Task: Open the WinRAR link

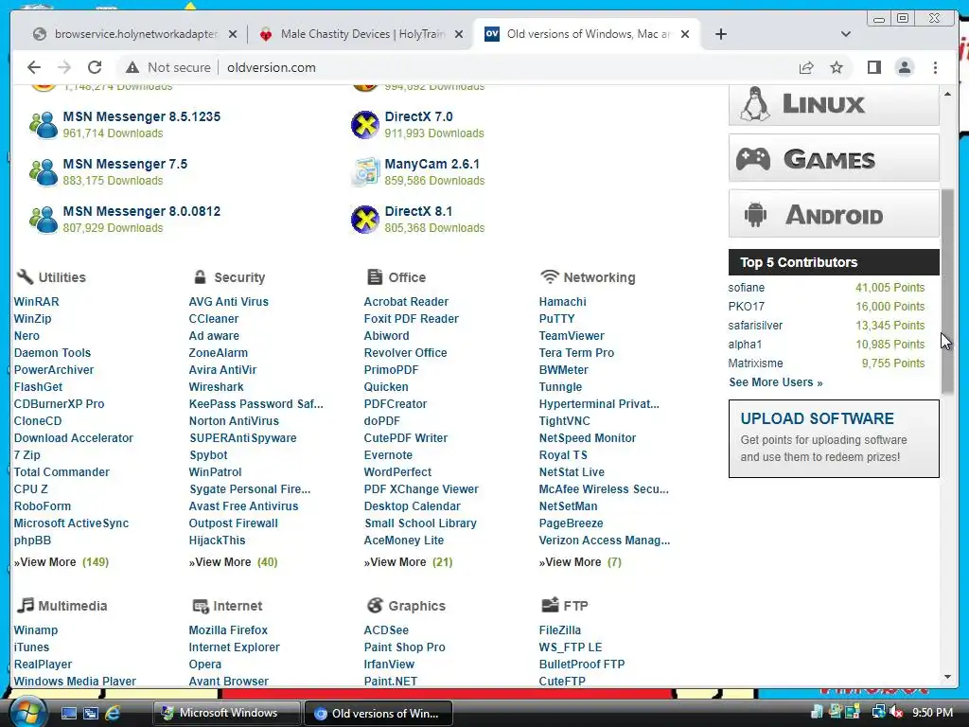Action: [x=37, y=302]
